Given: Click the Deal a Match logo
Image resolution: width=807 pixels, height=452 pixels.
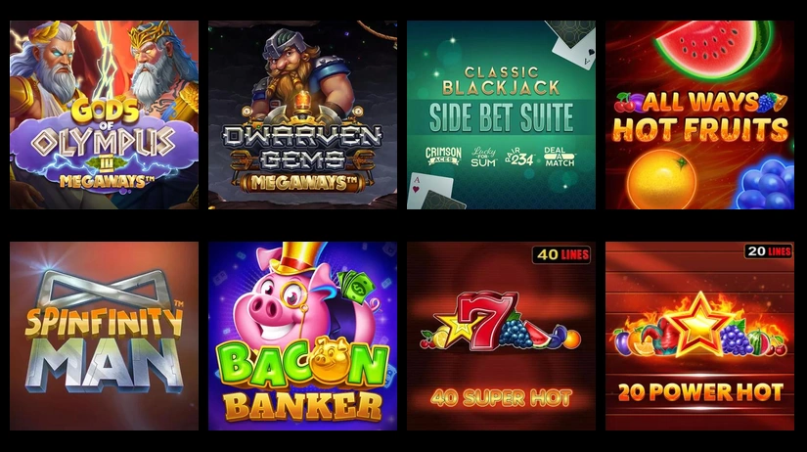Looking at the screenshot, I should click(559, 157).
